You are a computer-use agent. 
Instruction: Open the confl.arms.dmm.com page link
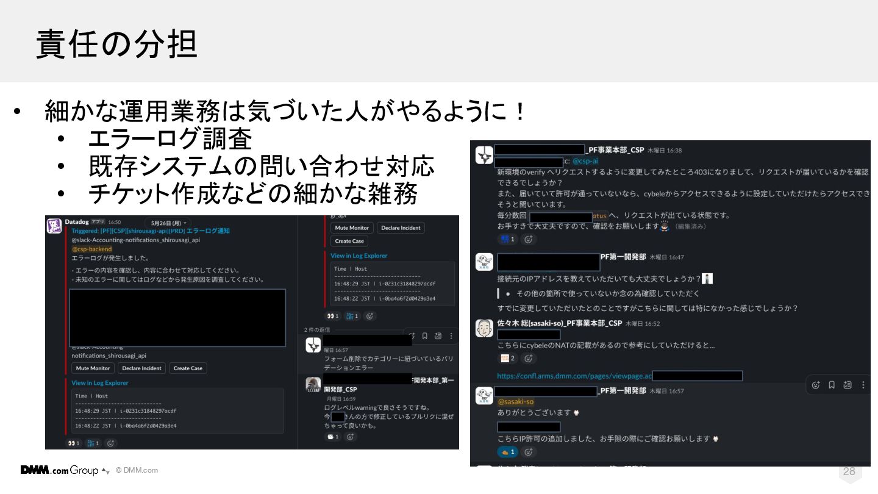coord(574,376)
